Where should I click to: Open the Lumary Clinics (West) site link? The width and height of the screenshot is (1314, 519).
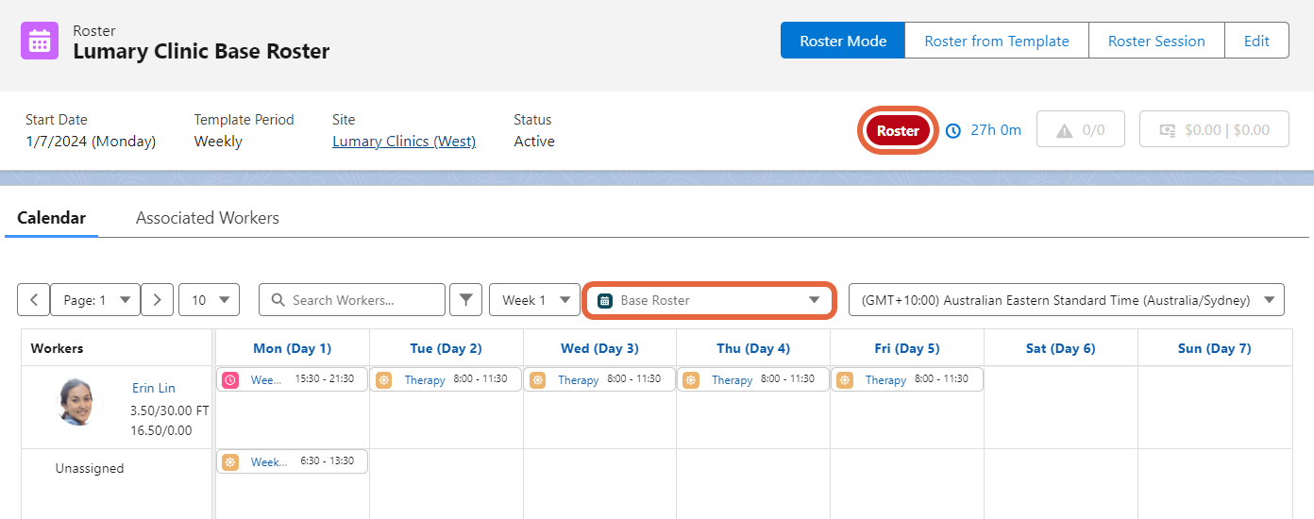[x=404, y=142]
